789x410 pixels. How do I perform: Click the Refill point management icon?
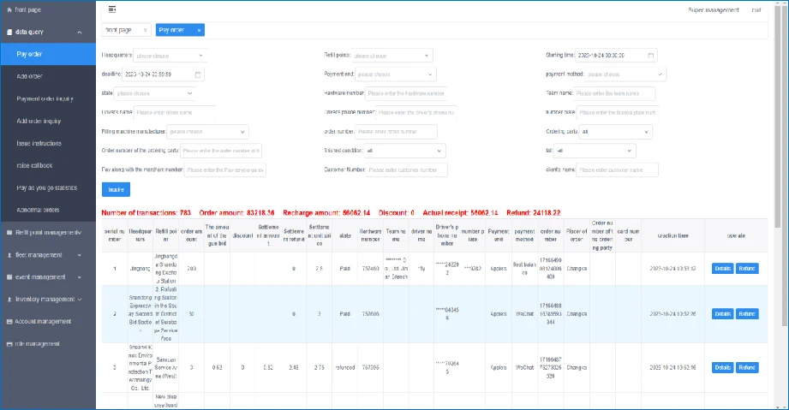coord(9,233)
